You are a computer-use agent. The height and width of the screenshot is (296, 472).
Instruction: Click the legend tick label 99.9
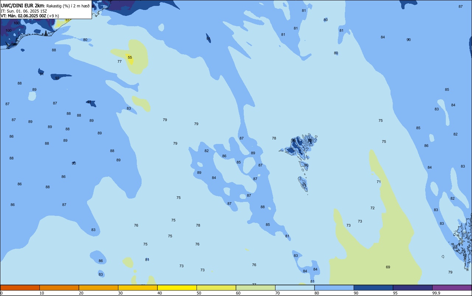click(x=436, y=293)
